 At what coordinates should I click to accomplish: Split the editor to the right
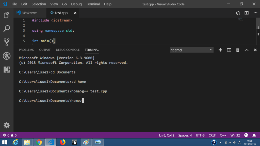pyautogui.click(x=247, y=13)
